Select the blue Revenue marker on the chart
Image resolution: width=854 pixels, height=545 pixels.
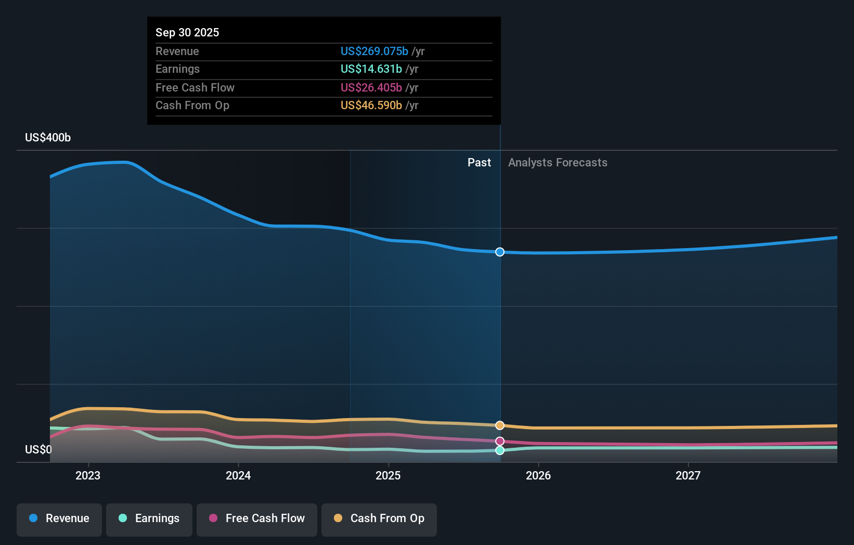pos(500,252)
